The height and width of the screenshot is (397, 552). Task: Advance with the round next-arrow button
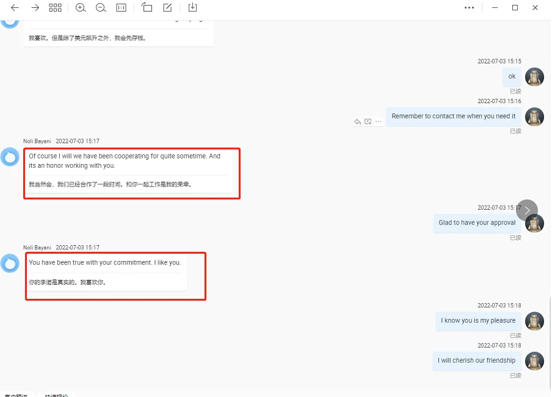coord(527,210)
